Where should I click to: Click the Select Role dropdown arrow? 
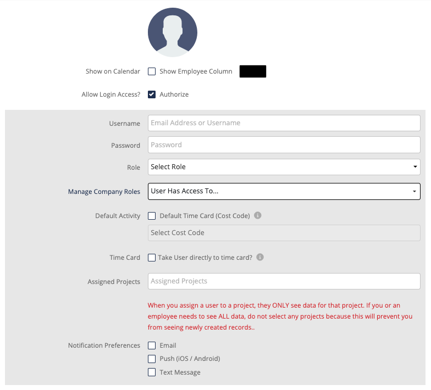[x=415, y=167]
